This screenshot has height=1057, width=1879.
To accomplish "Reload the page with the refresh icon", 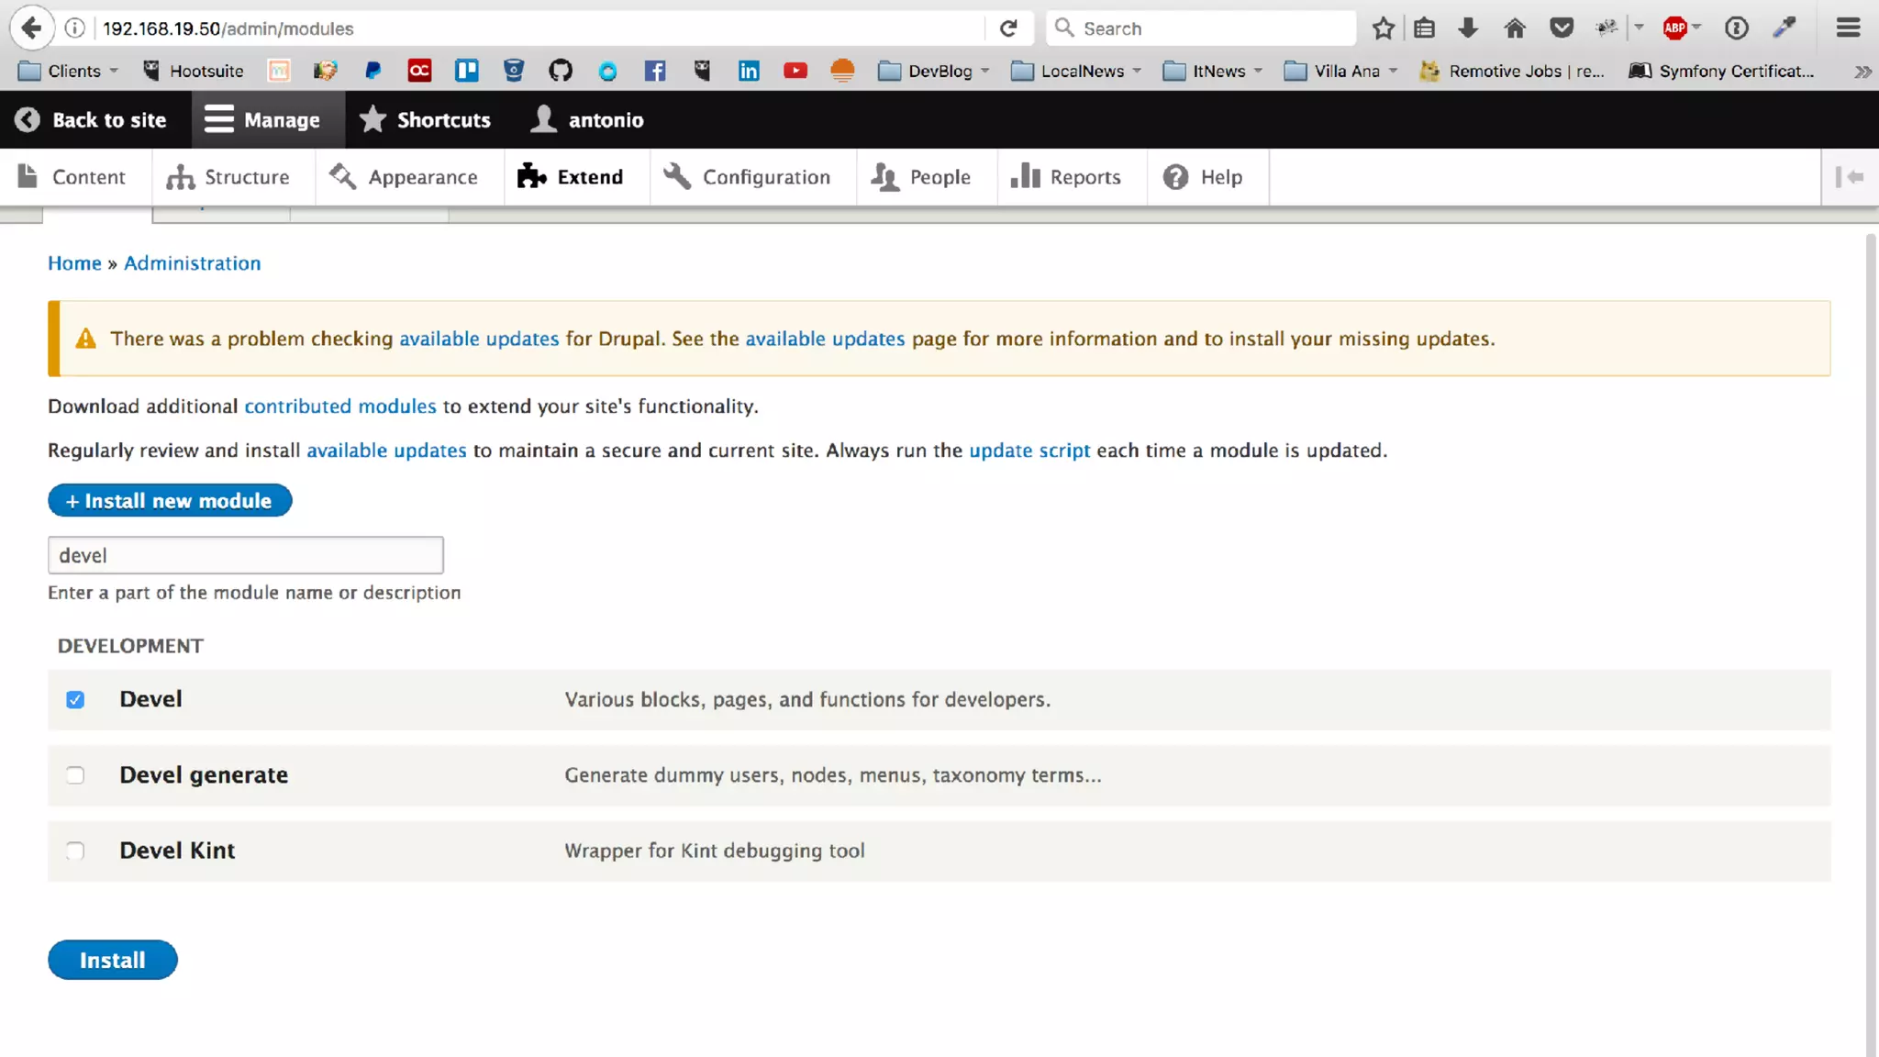I will (1008, 28).
